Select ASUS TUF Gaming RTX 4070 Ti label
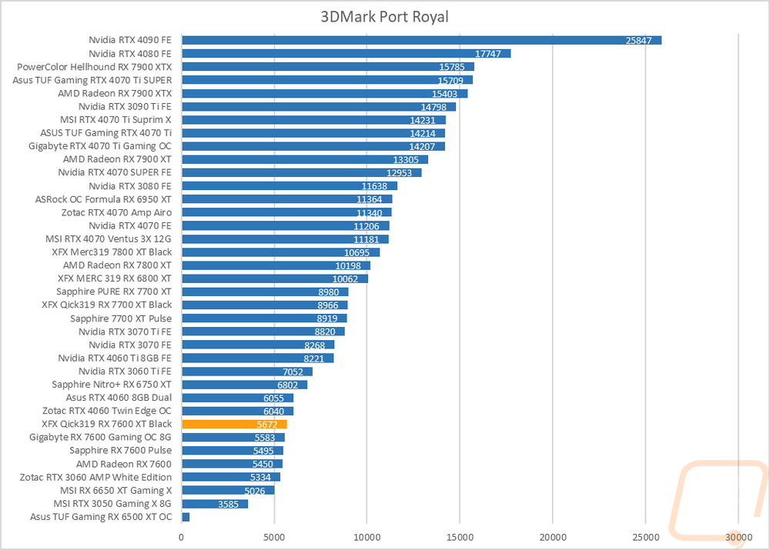This screenshot has height=550, width=770. click(106, 133)
